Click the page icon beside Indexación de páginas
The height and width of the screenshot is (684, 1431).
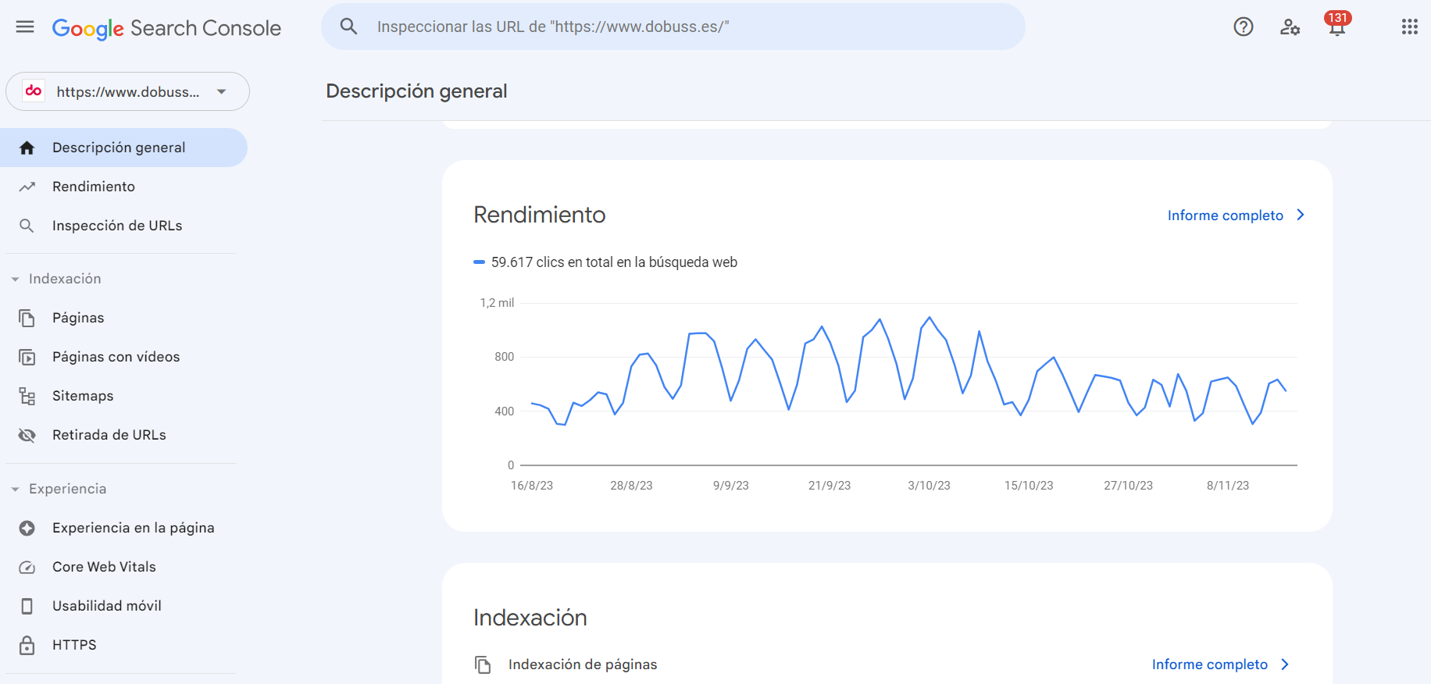tap(483, 664)
